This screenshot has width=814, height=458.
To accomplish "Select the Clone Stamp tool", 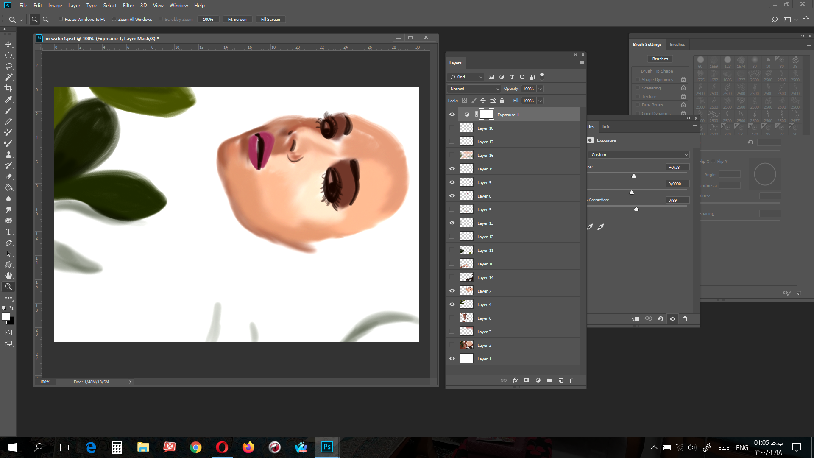I will [x=8, y=154].
